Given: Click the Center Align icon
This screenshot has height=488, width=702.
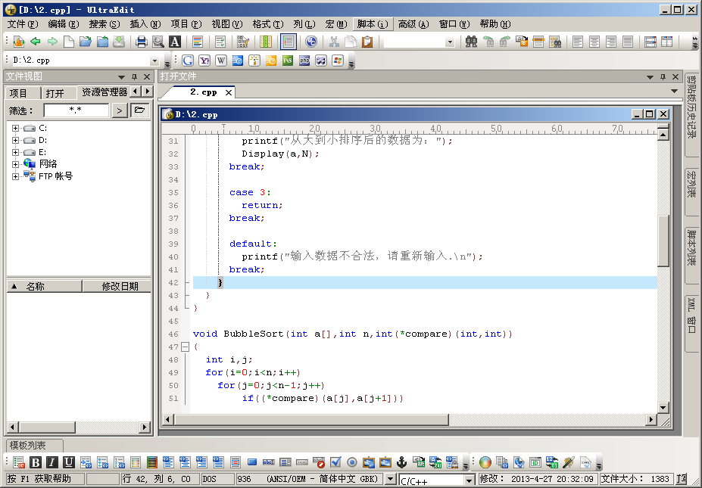Looking at the screenshot, I should (x=594, y=42).
